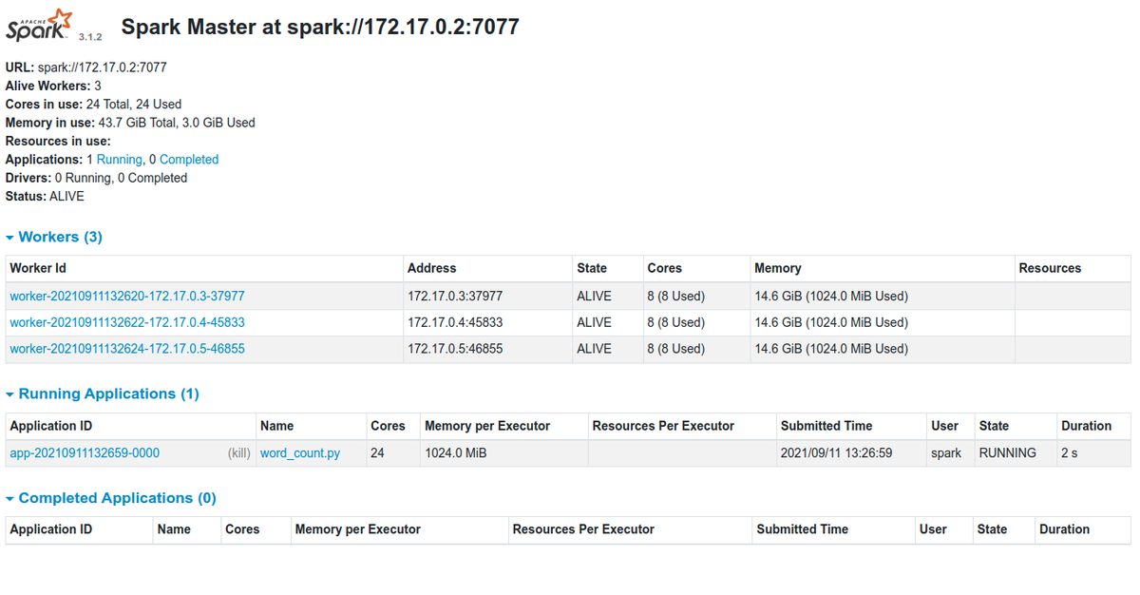
Task: Open worker 172.17.0.5-46855 details
Action: pyautogui.click(x=127, y=349)
